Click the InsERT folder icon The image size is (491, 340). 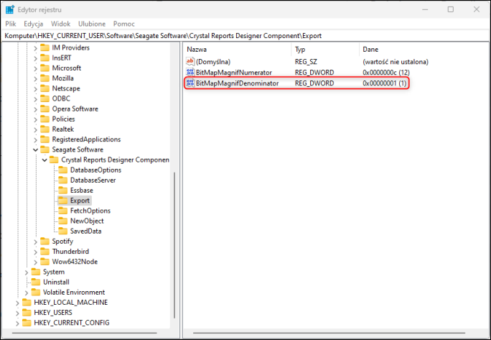click(45, 58)
